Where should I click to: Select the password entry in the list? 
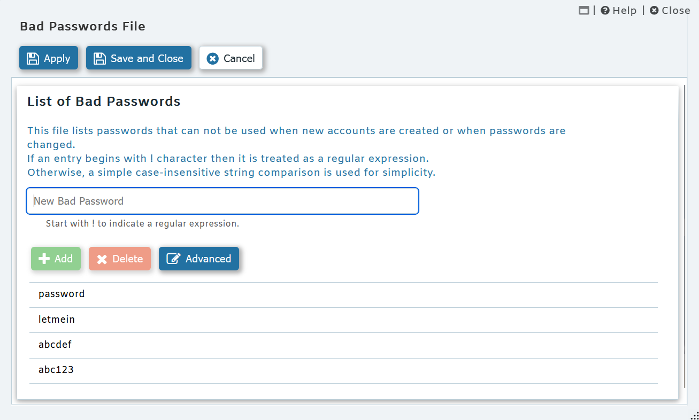[62, 294]
